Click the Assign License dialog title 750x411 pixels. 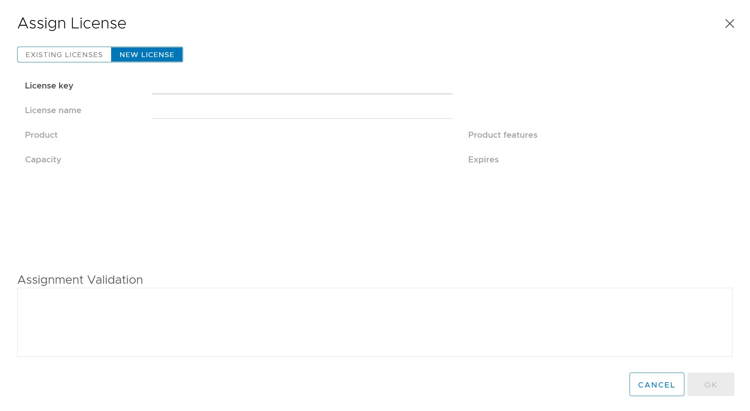click(x=72, y=23)
